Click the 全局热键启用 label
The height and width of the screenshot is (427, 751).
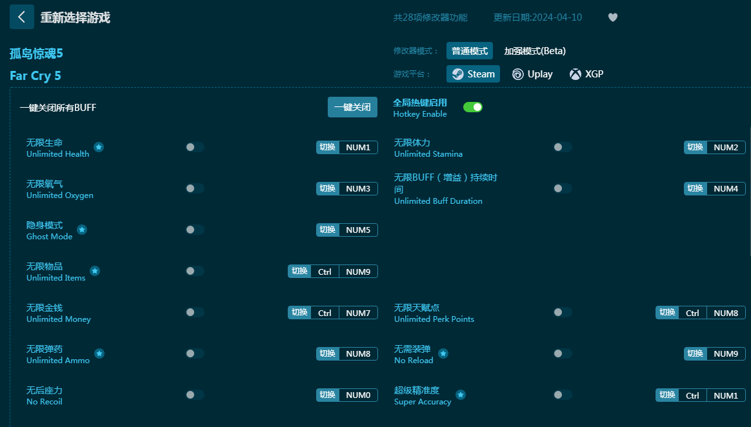pyautogui.click(x=420, y=103)
